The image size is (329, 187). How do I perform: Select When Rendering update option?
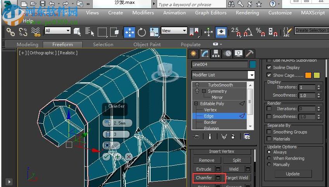(x=269, y=158)
